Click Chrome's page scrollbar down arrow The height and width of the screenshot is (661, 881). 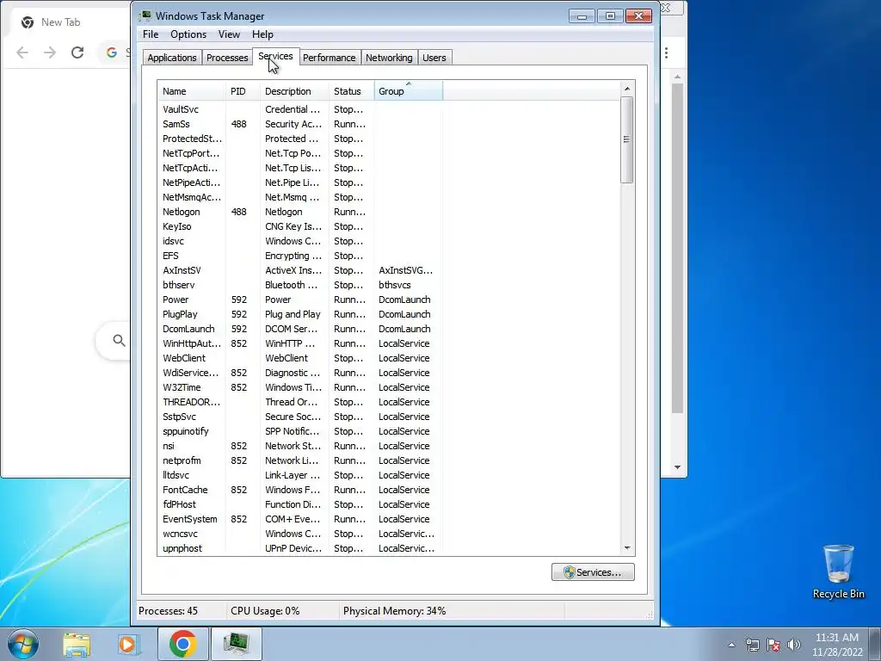677,467
